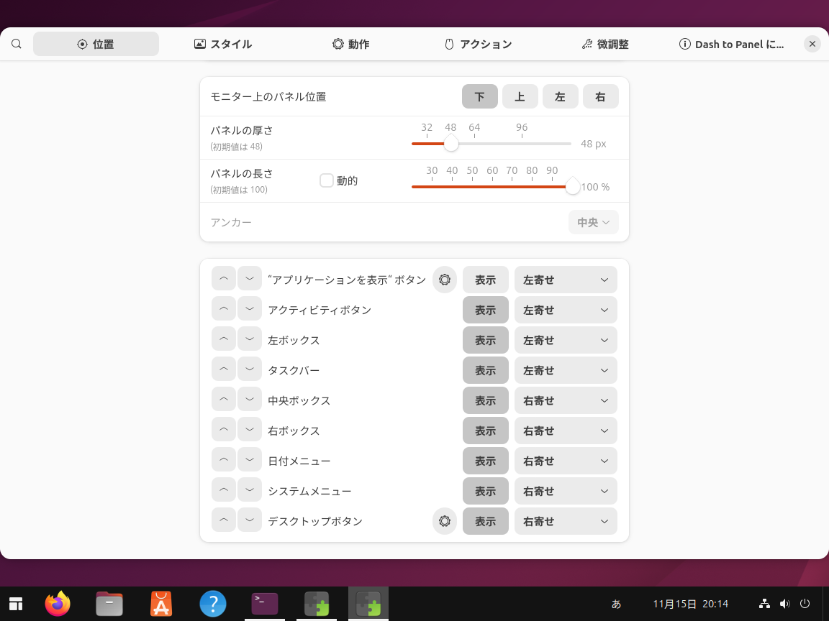Open settings gear for アプリケーションを表示 button
Viewport: 829px width, 621px height.
point(445,280)
